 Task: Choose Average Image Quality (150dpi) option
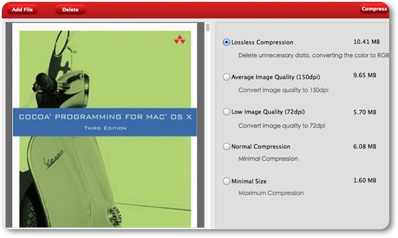226,77
